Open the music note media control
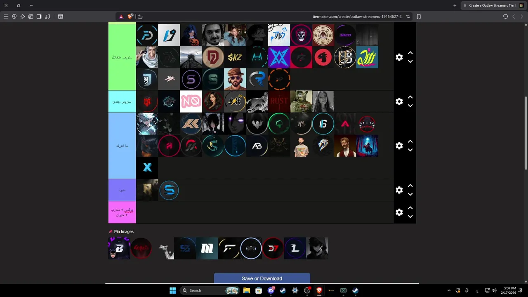Viewport: 528px width, 297px height. (x=47, y=16)
